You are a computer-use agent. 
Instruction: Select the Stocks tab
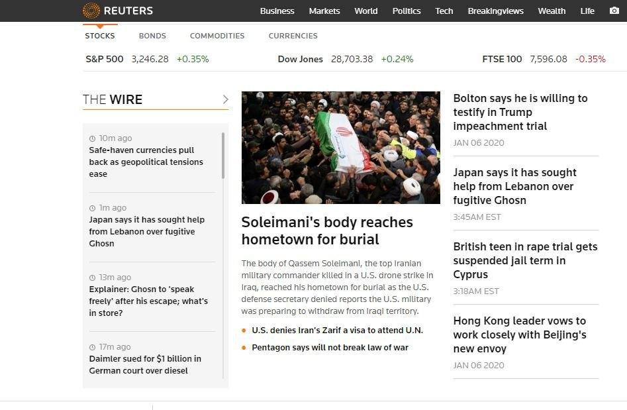tap(100, 36)
